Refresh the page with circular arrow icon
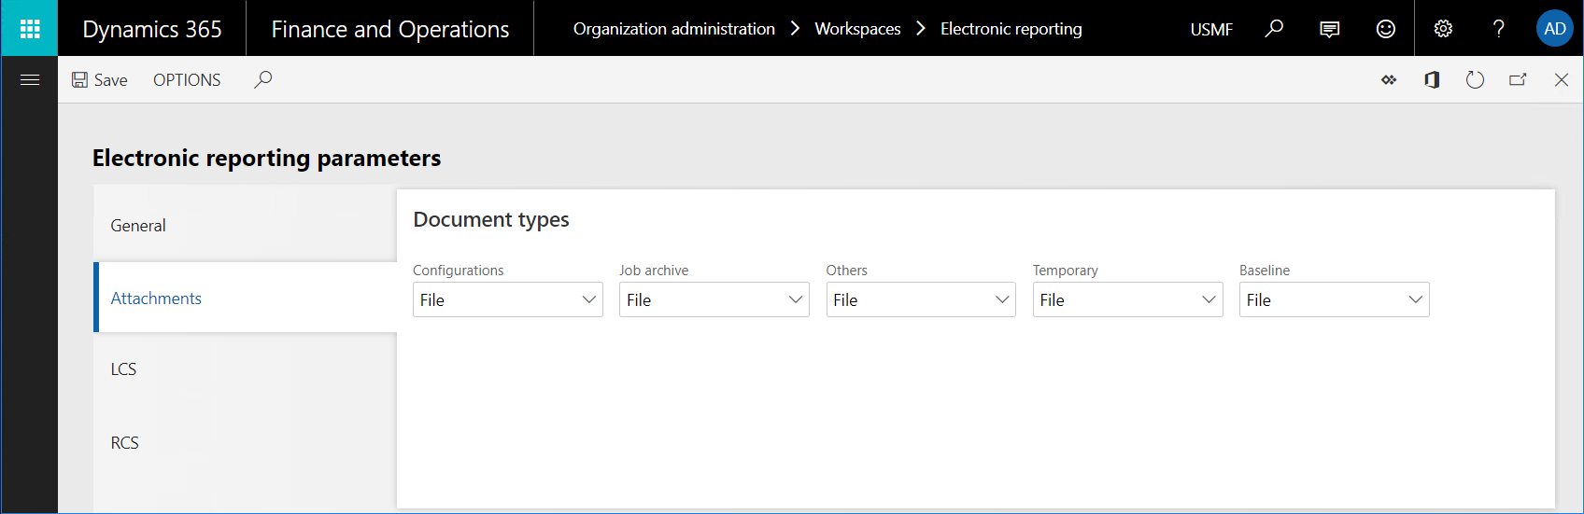 coord(1475,80)
